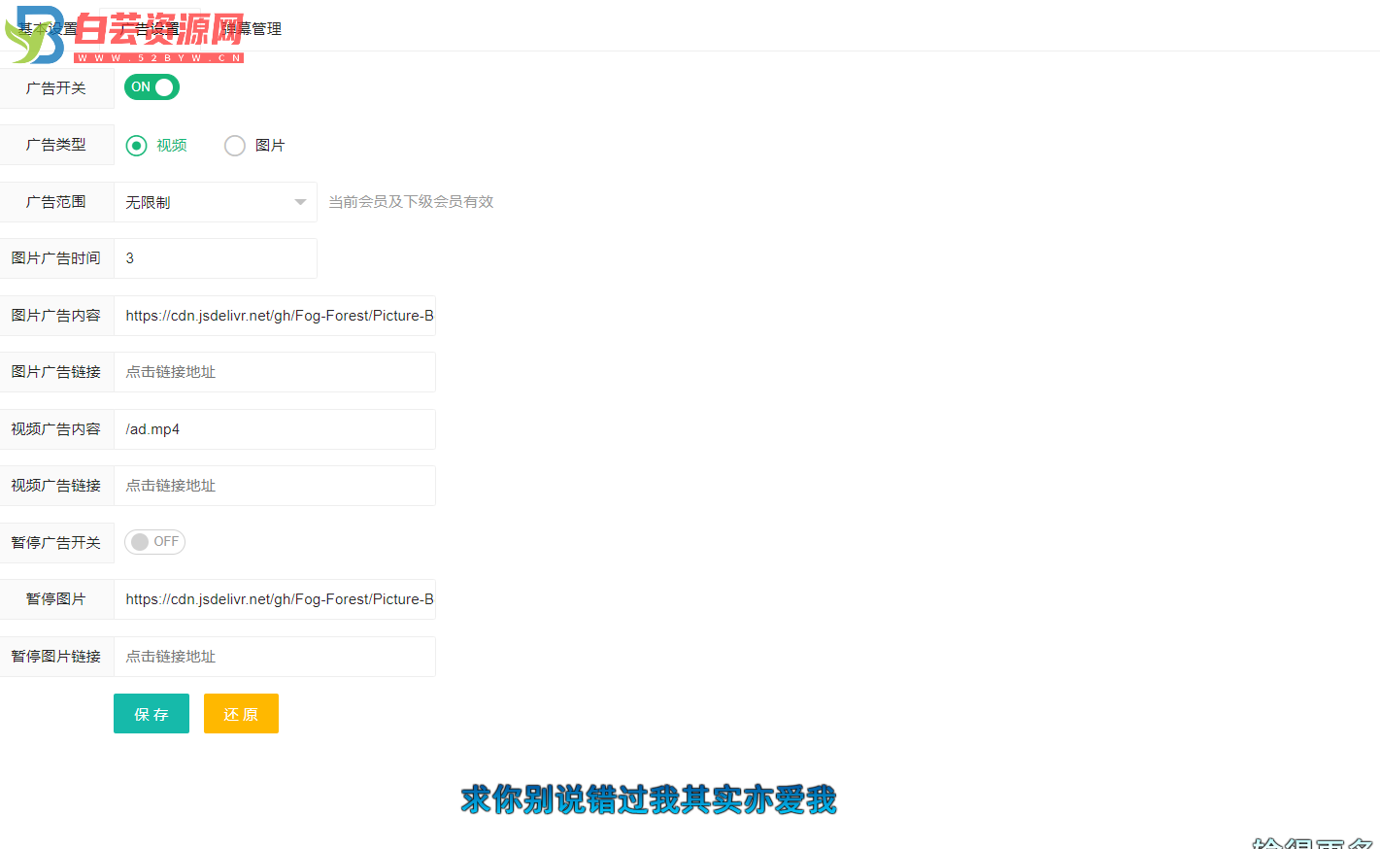The width and height of the screenshot is (1380, 849).
Task: Open the 广告范围 dropdown showing 无限制
Action: coord(216,202)
